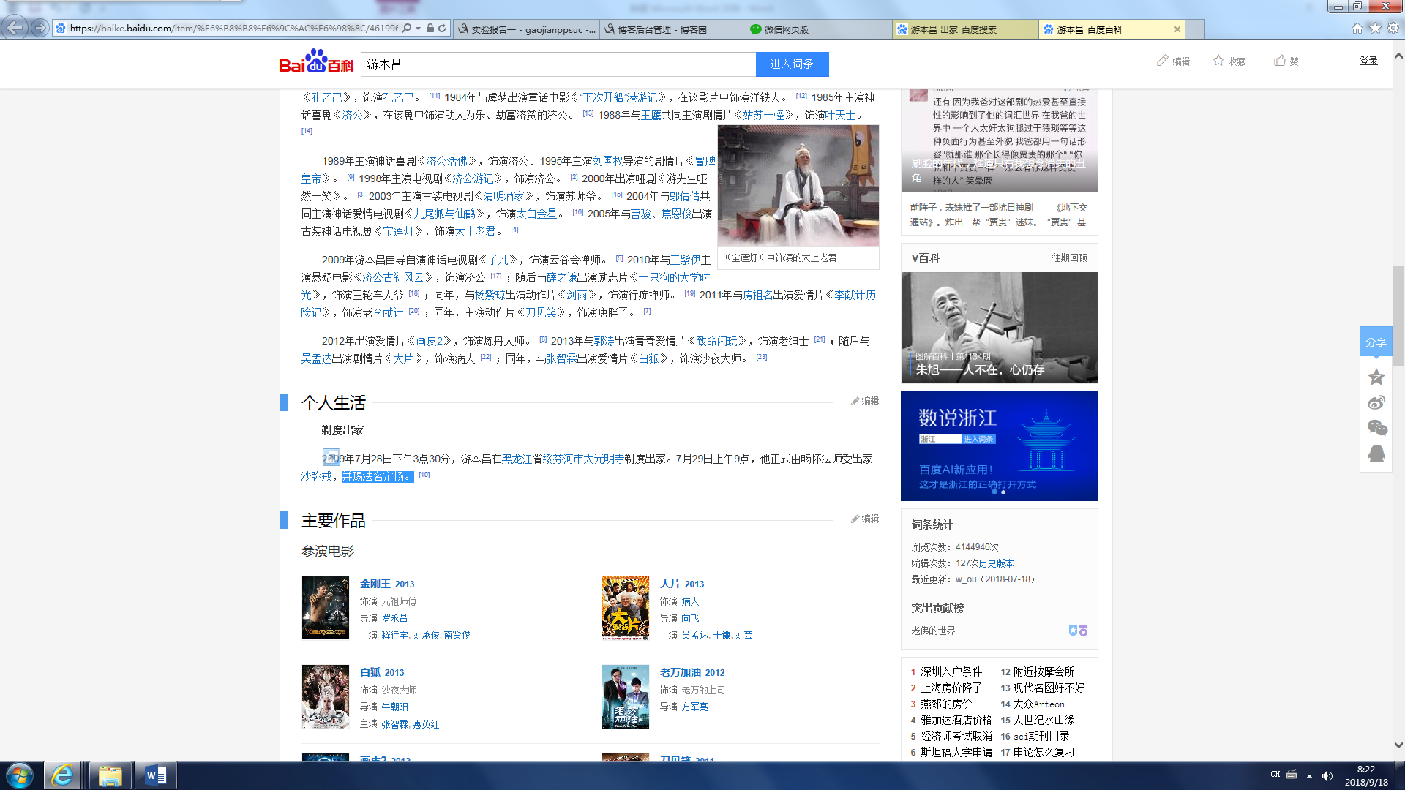Show hidden system tray icons
Viewport: 1405px width, 790px height.
[x=1309, y=775]
